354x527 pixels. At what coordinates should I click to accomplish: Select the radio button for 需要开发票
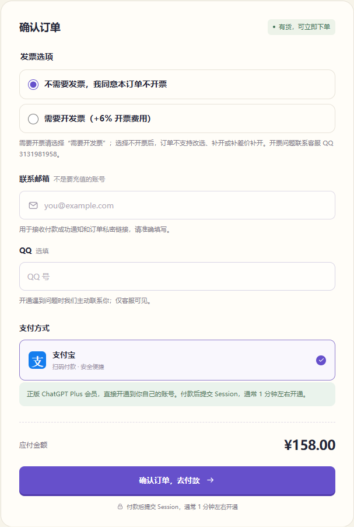[33, 119]
